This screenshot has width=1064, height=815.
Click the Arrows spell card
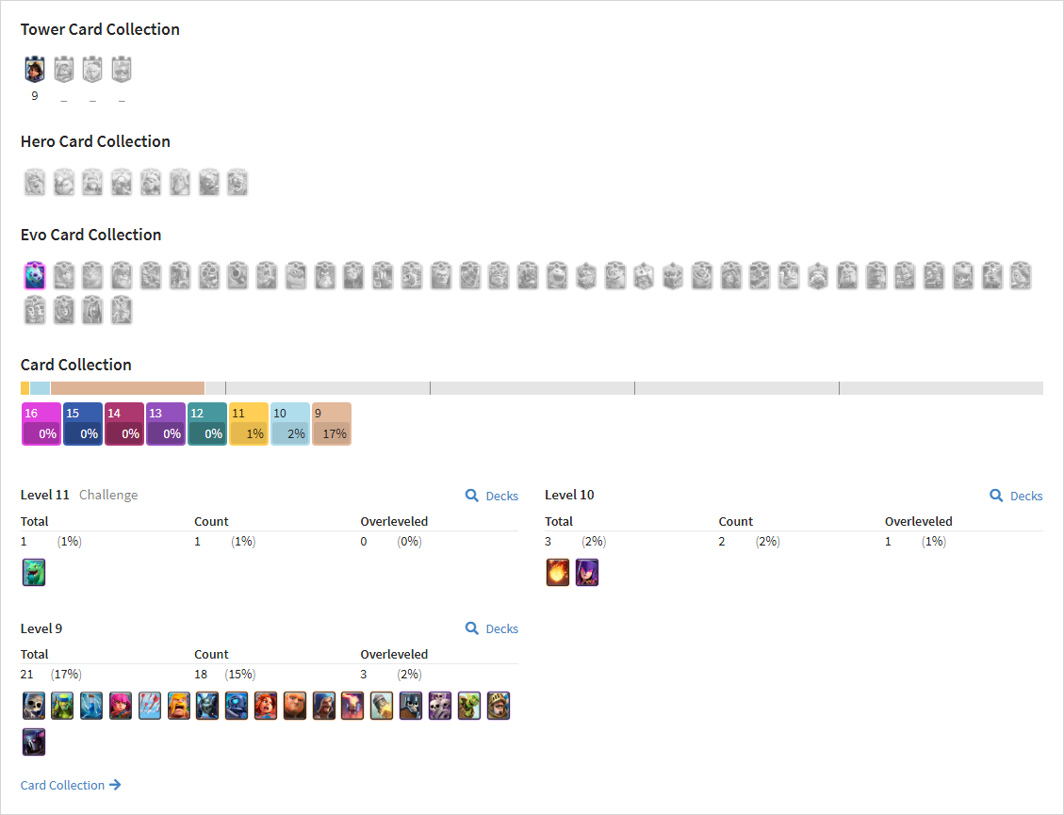click(x=150, y=706)
